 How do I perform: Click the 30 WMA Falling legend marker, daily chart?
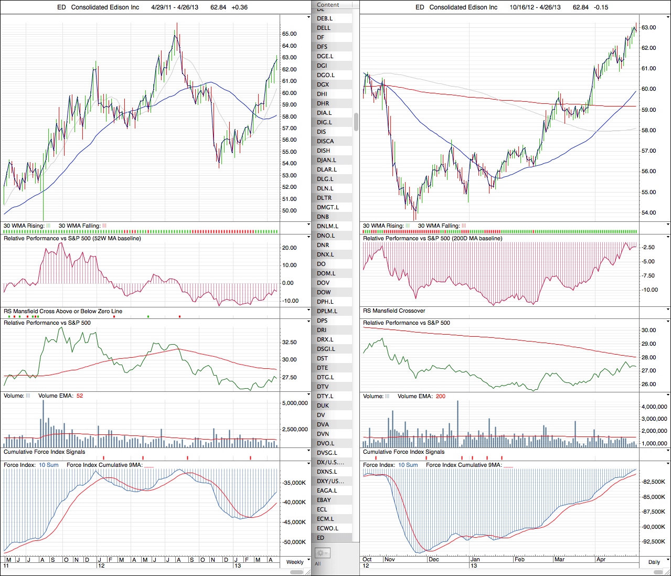[464, 226]
